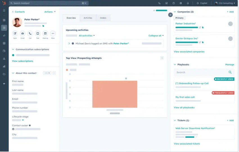Screen dimensions: 239x152
Task: Click Manage next to Playbooks
Action: click(x=230, y=64)
